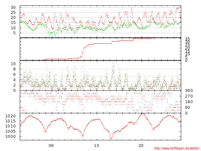This screenshot has width=201, height=151.
Task: Select the 13 date label on x-axis
Action: pos(96,146)
